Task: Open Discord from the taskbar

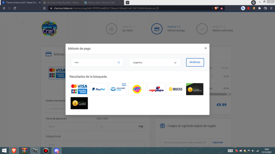Action: coord(56,150)
